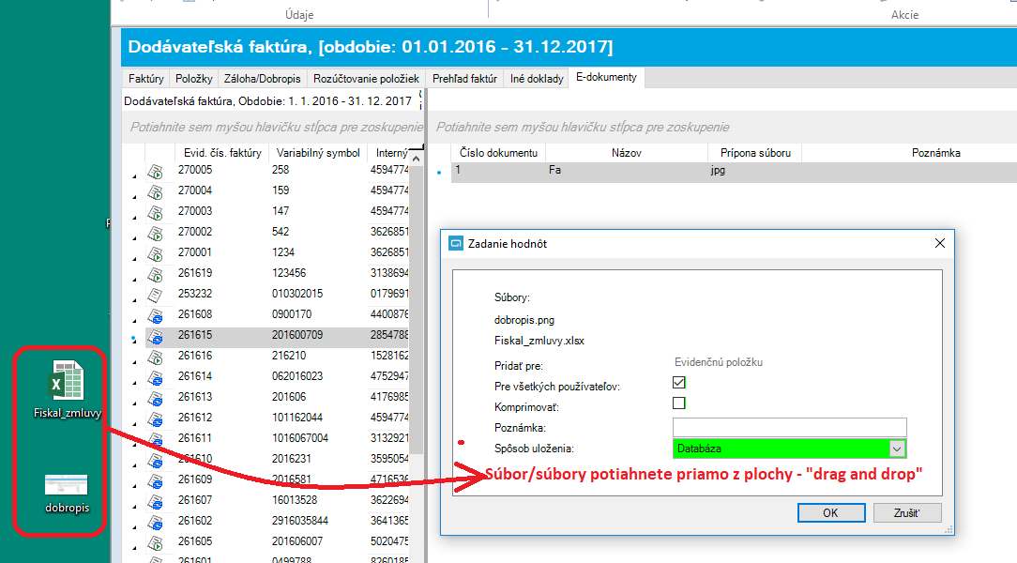The image size is (1017, 563).
Task: Click the Poznámka text field
Action: coord(789,428)
